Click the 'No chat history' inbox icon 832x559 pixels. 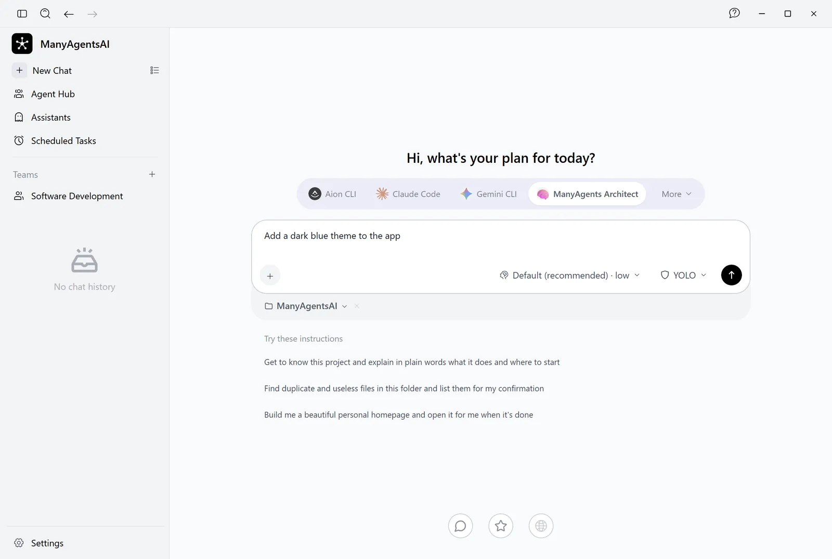[x=84, y=260]
